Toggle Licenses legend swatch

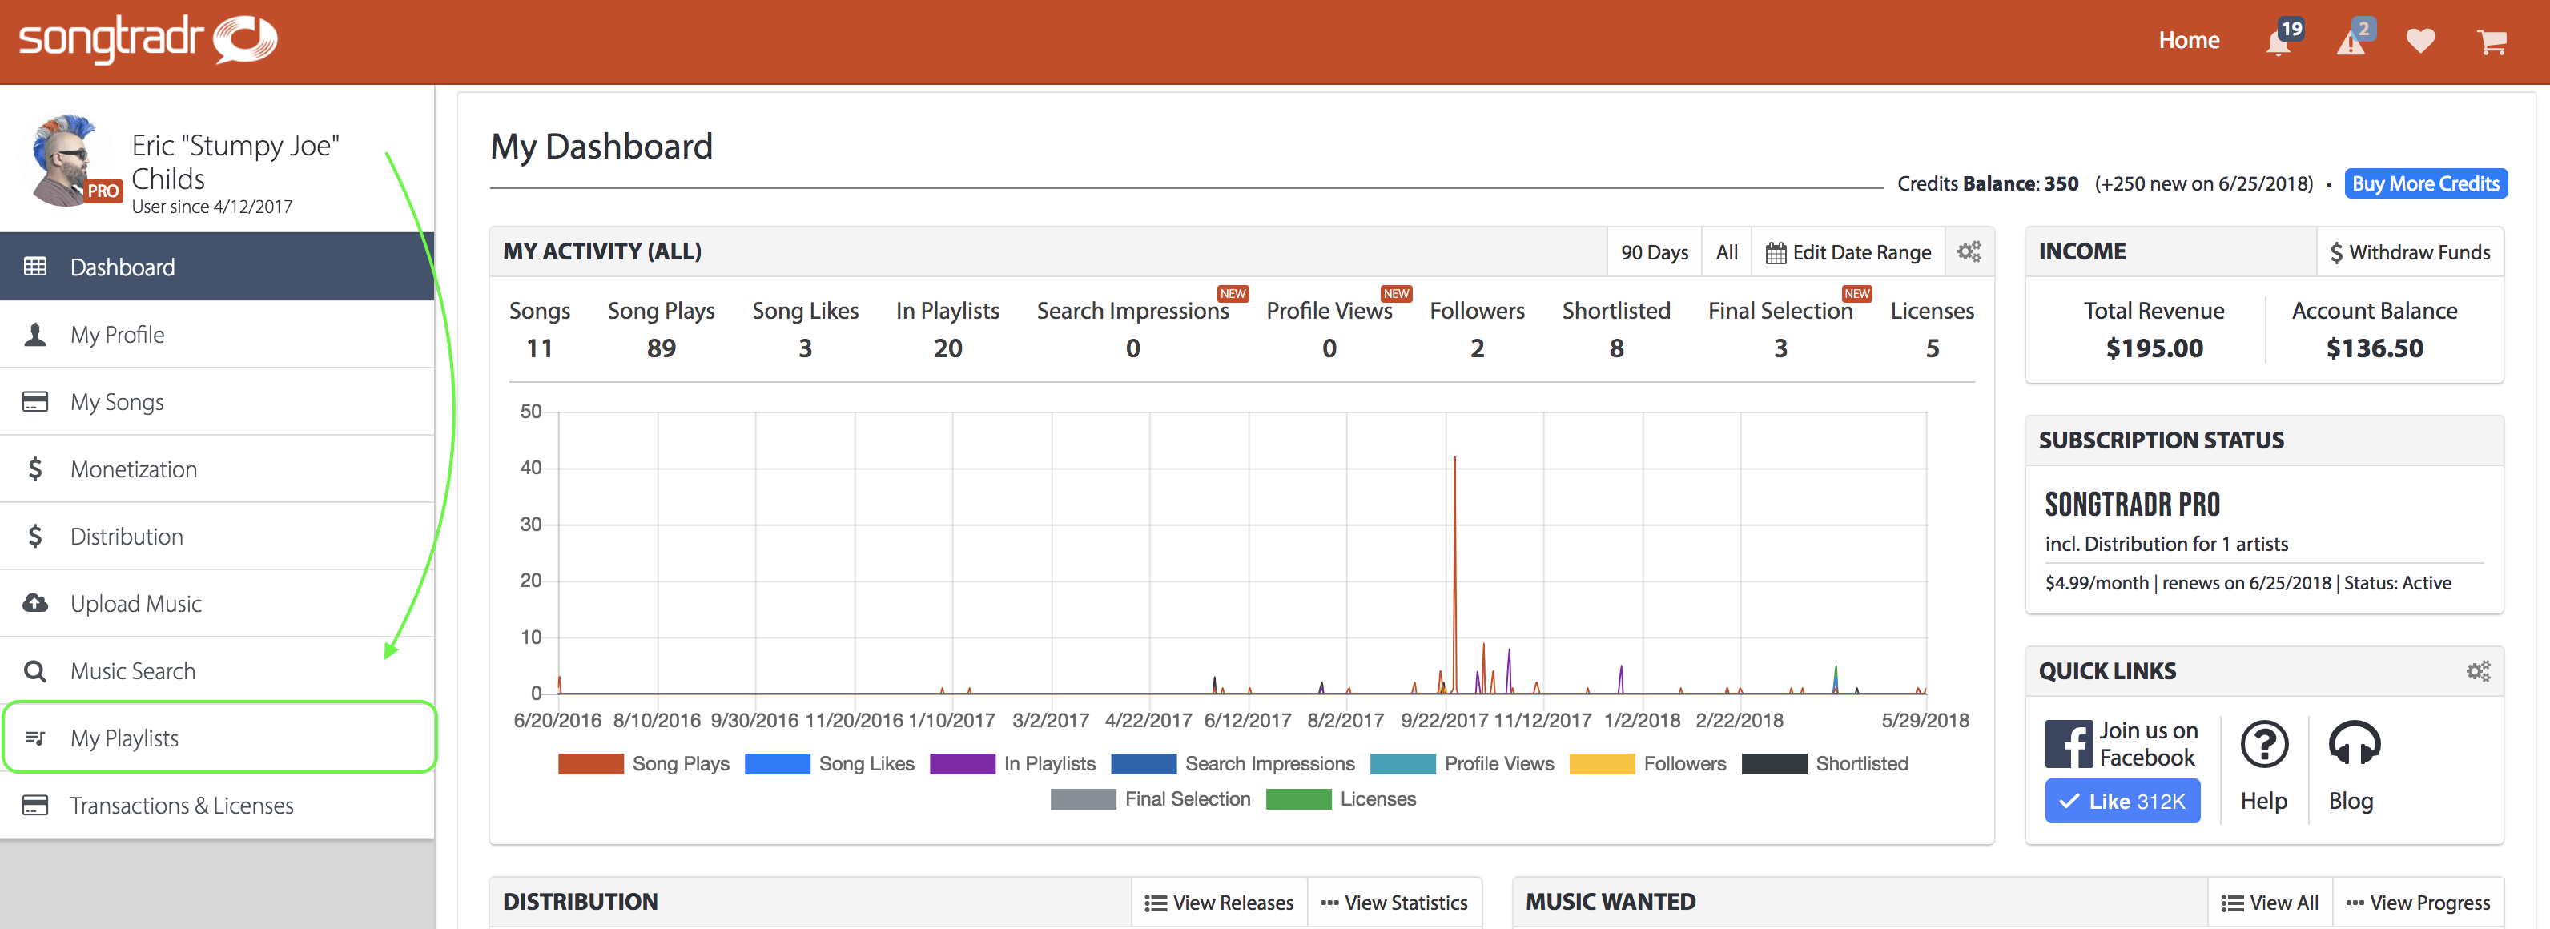coord(1297,799)
